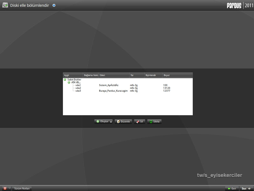Click the Bağlama Noktası column header
This screenshot has height=191, width=254.
click(91, 75)
